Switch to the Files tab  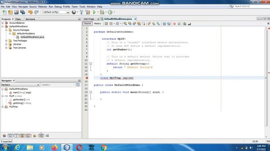click(x=18, y=19)
